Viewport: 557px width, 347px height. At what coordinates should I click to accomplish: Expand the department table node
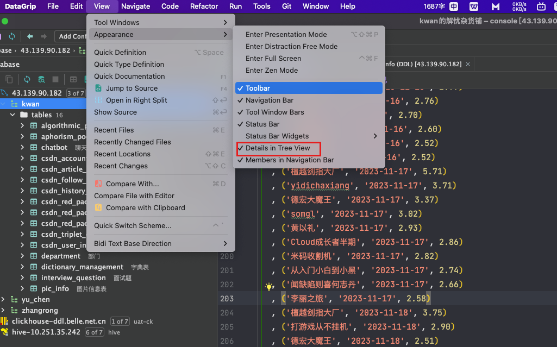[x=22, y=256]
